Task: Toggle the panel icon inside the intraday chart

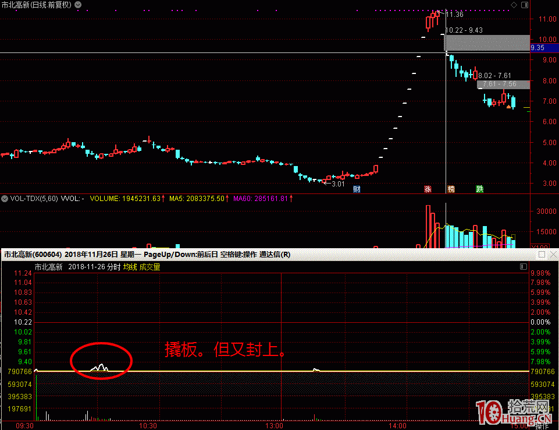Action: (524, 266)
